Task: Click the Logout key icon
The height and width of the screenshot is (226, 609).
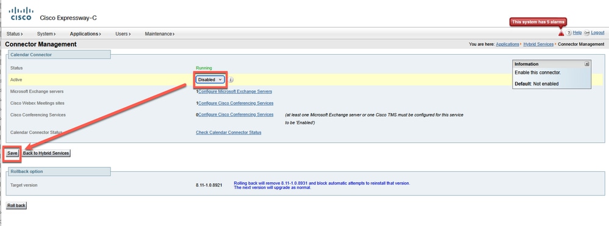Action: tap(587, 33)
